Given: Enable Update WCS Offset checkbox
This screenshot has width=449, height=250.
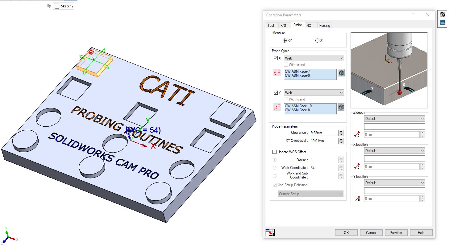Looking at the screenshot, I should (275, 152).
